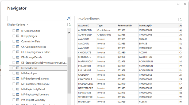Screen dimensions: 189x105
Task: Check the MP-Employee checkbox
Action: pyautogui.click(x=14, y=73)
